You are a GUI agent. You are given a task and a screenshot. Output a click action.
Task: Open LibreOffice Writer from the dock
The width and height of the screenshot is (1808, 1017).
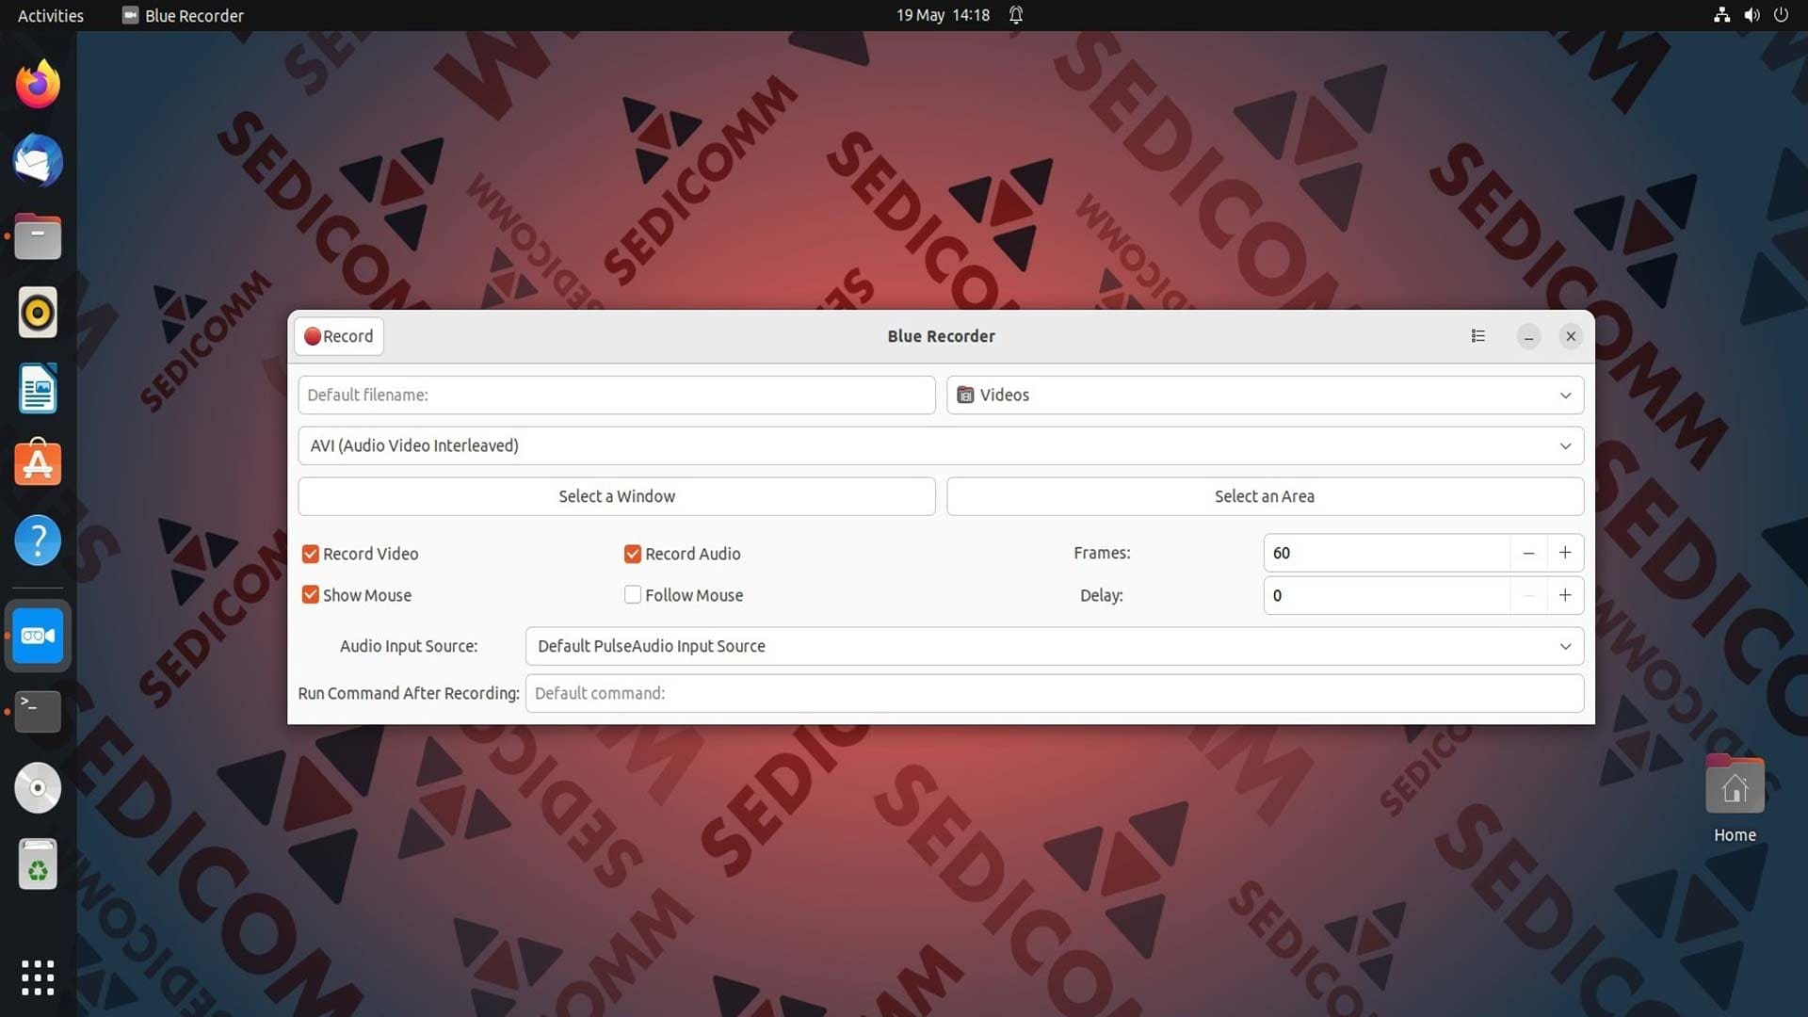point(38,389)
